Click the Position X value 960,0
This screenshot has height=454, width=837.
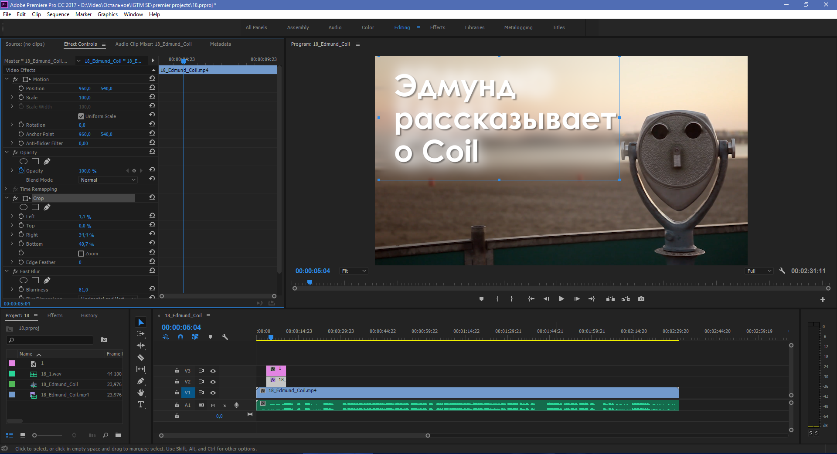click(85, 88)
